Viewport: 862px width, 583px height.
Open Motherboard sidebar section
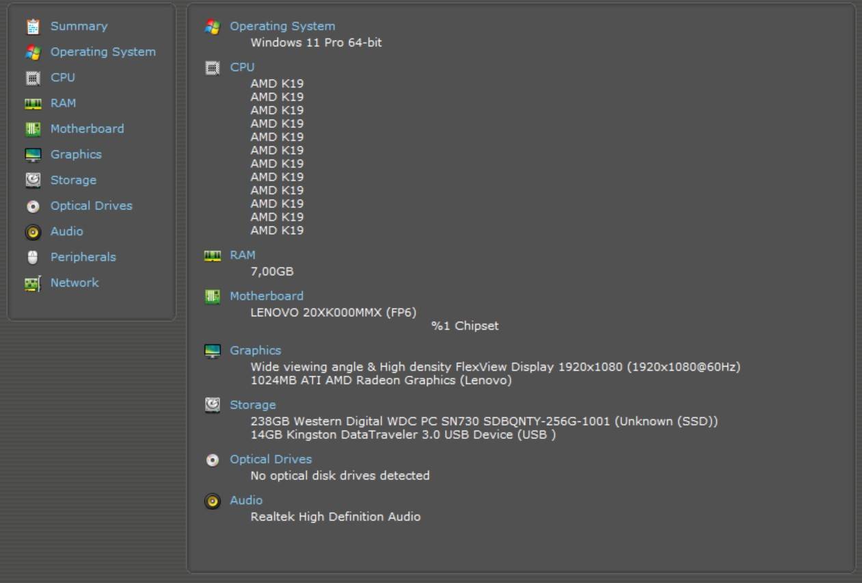87,129
